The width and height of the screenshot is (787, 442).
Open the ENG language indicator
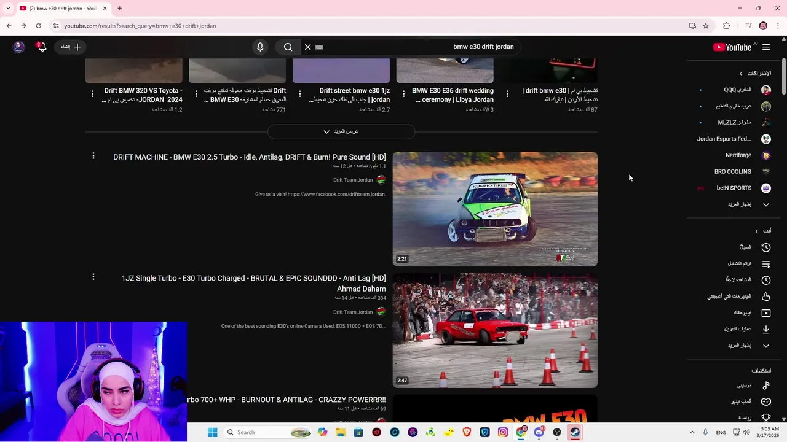[x=721, y=432]
